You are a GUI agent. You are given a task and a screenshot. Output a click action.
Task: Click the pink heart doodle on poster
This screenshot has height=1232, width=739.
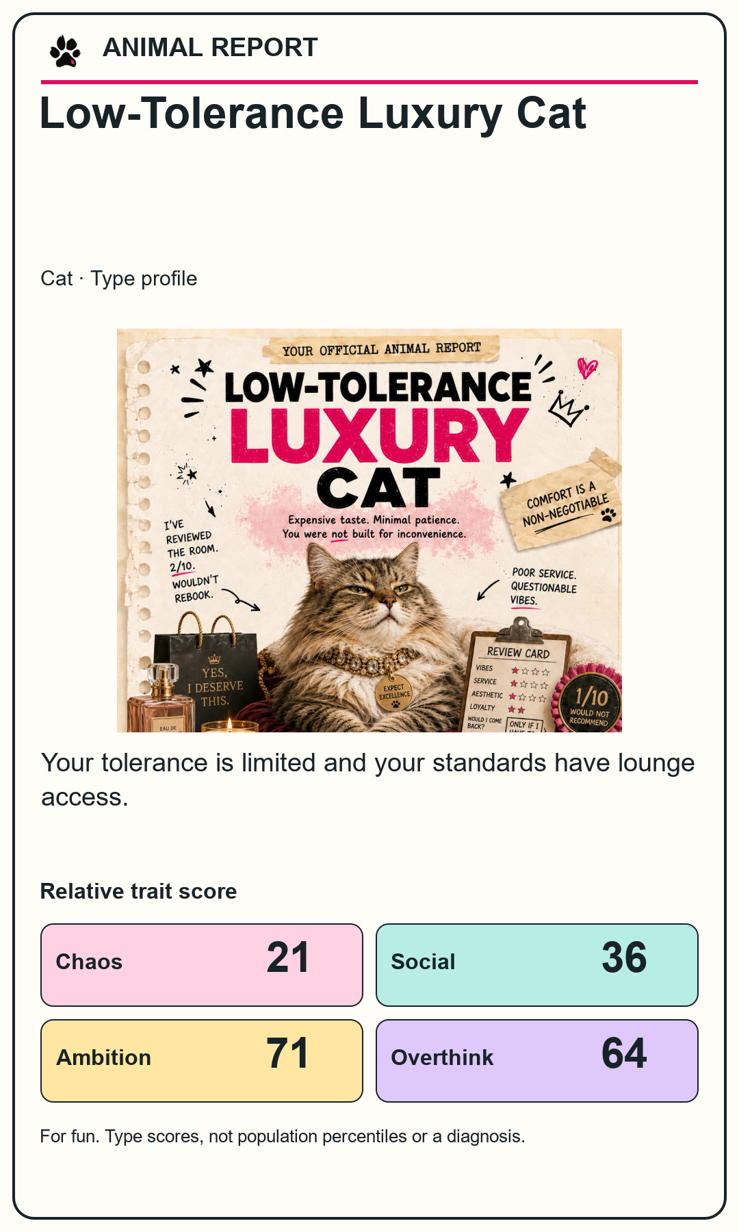(587, 368)
